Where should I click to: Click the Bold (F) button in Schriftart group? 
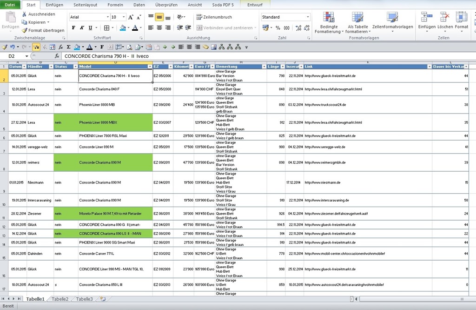click(73, 28)
